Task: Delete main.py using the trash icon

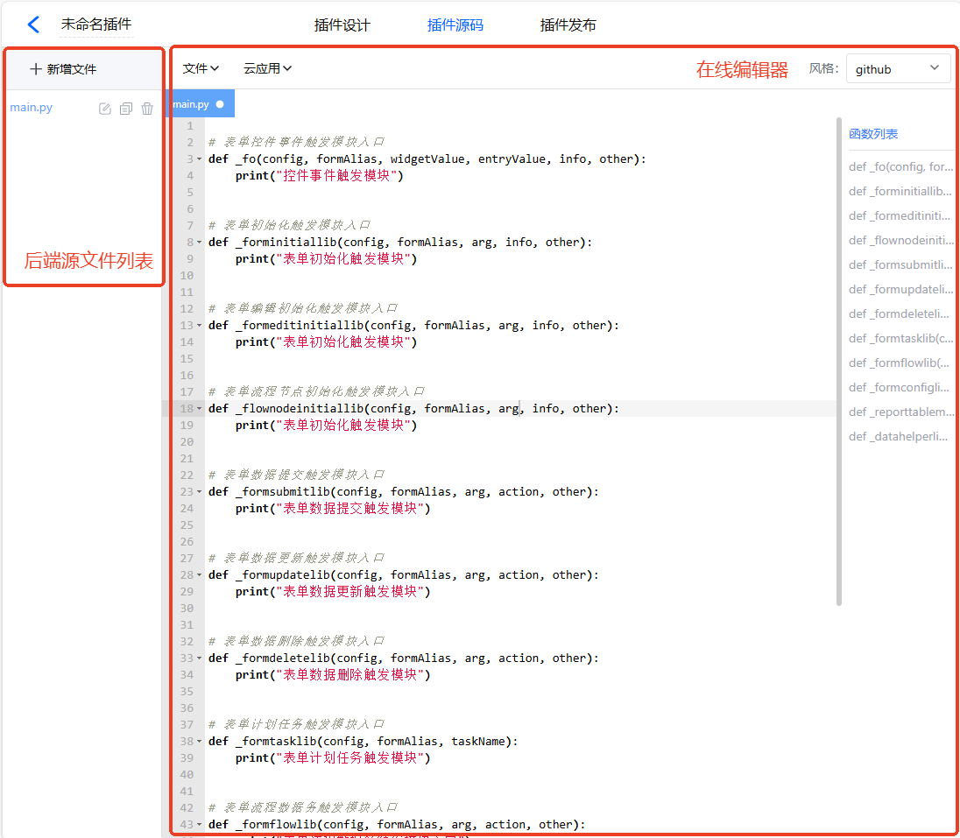Action: pos(147,109)
